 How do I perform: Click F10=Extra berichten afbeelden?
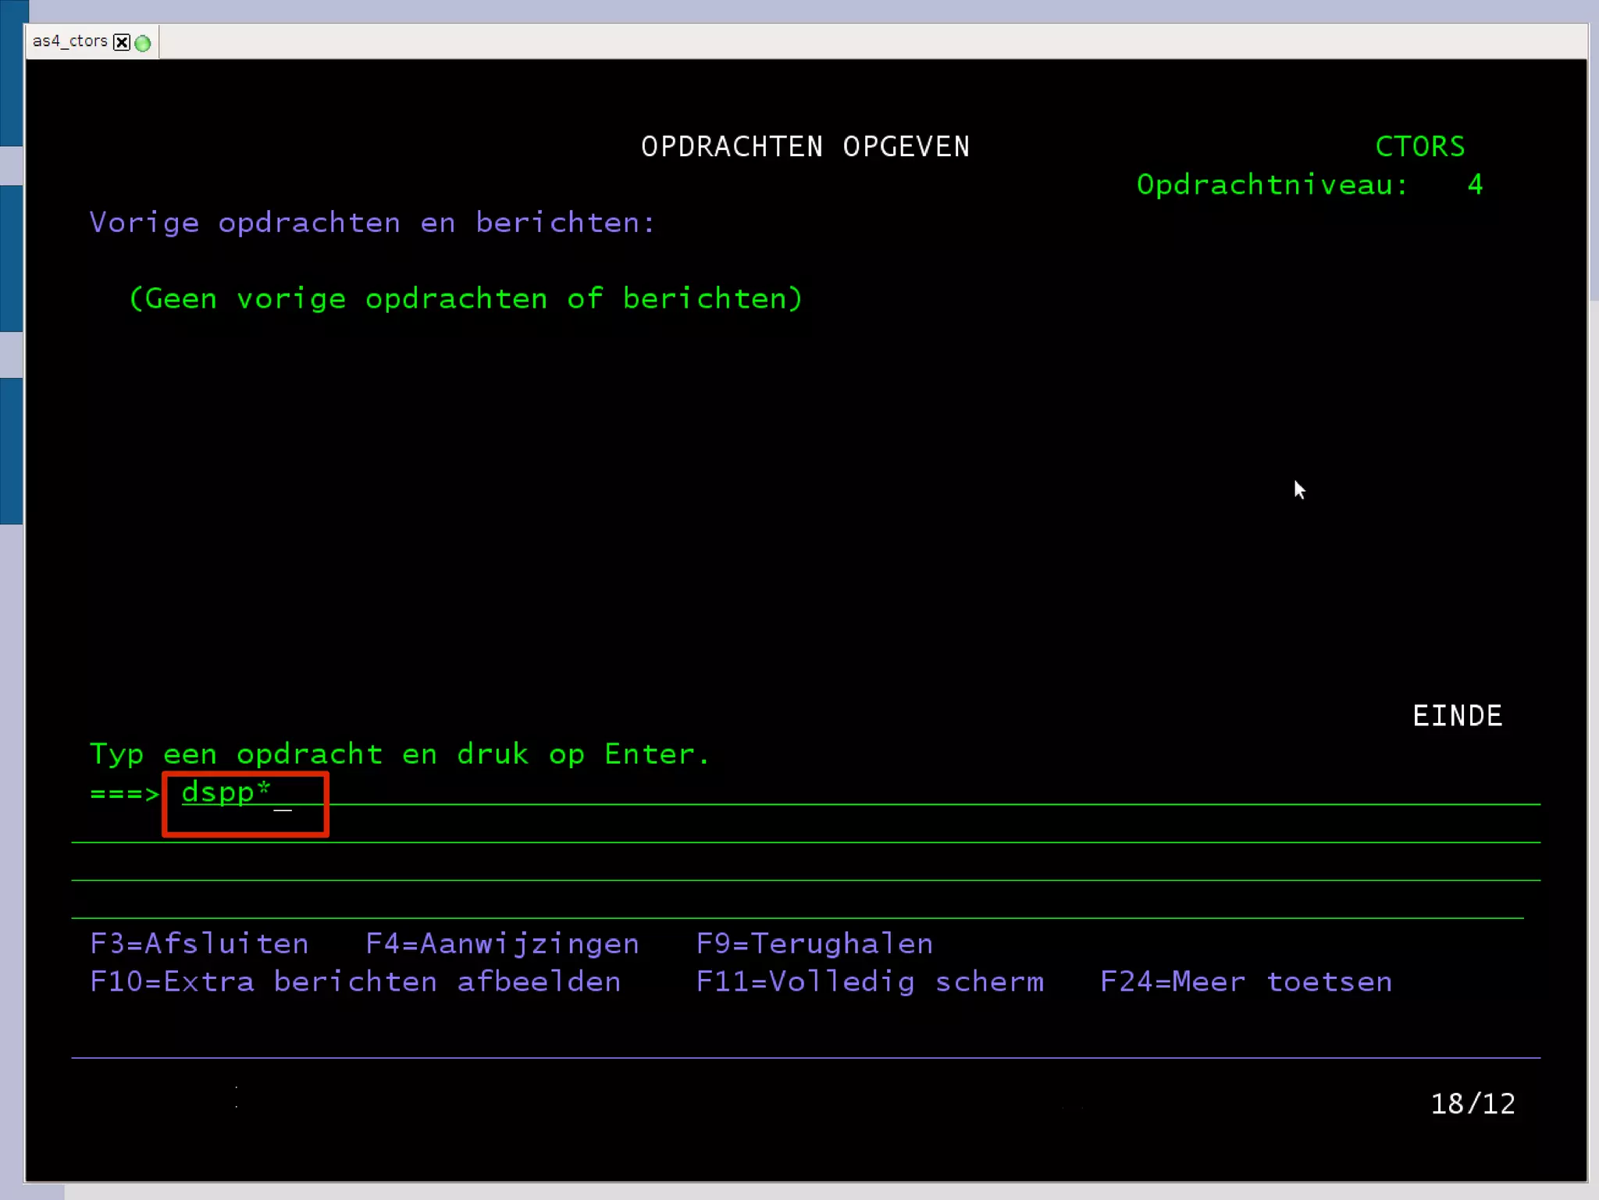pyautogui.click(x=355, y=982)
